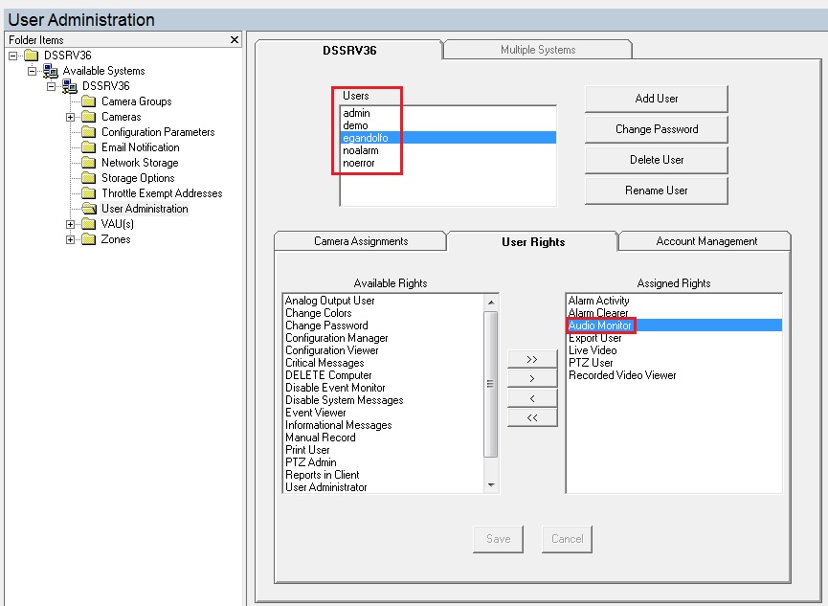The height and width of the screenshot is (606, 828).
Task: Assign all rights using the double-arrow button
Action: [532, 359]
